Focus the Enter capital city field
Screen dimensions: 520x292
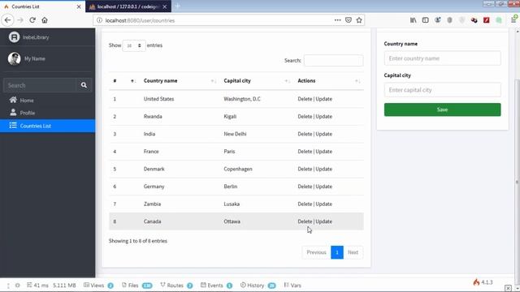(x=442, y=90)
